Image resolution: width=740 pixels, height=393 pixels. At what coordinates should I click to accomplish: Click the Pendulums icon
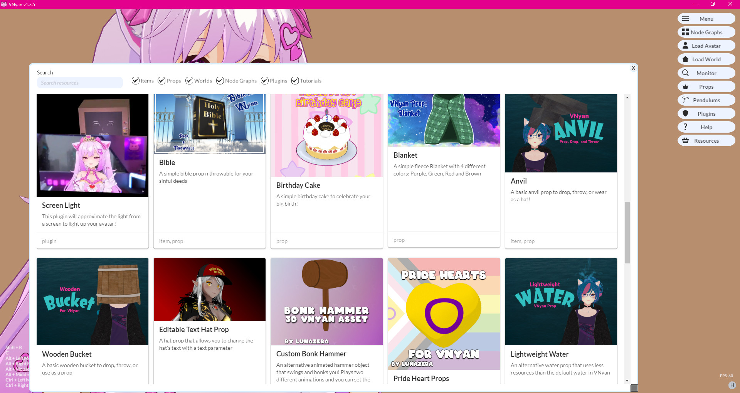[x=685, y=100]
